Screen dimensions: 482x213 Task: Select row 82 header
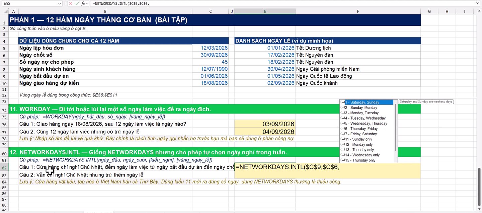pyautogui.click(x=4, y=168)
